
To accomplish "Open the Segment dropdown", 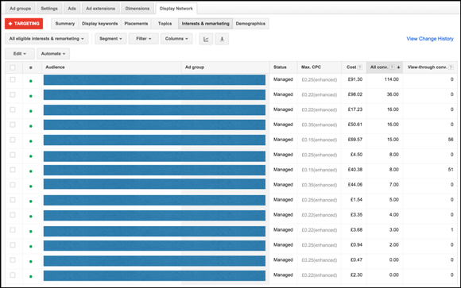I will pyautogui.click(x=110, y=39).
